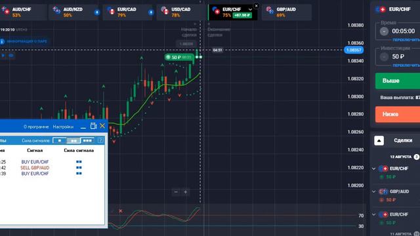Switch to the GBP/AUD asset tab
The width and height of the screenshot is (420, 236).
click(287, 12)
